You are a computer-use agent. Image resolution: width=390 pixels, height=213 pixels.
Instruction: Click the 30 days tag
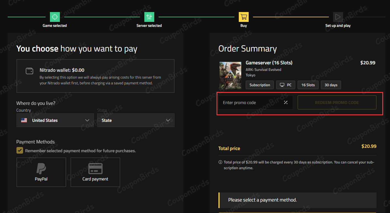(331, 85)
